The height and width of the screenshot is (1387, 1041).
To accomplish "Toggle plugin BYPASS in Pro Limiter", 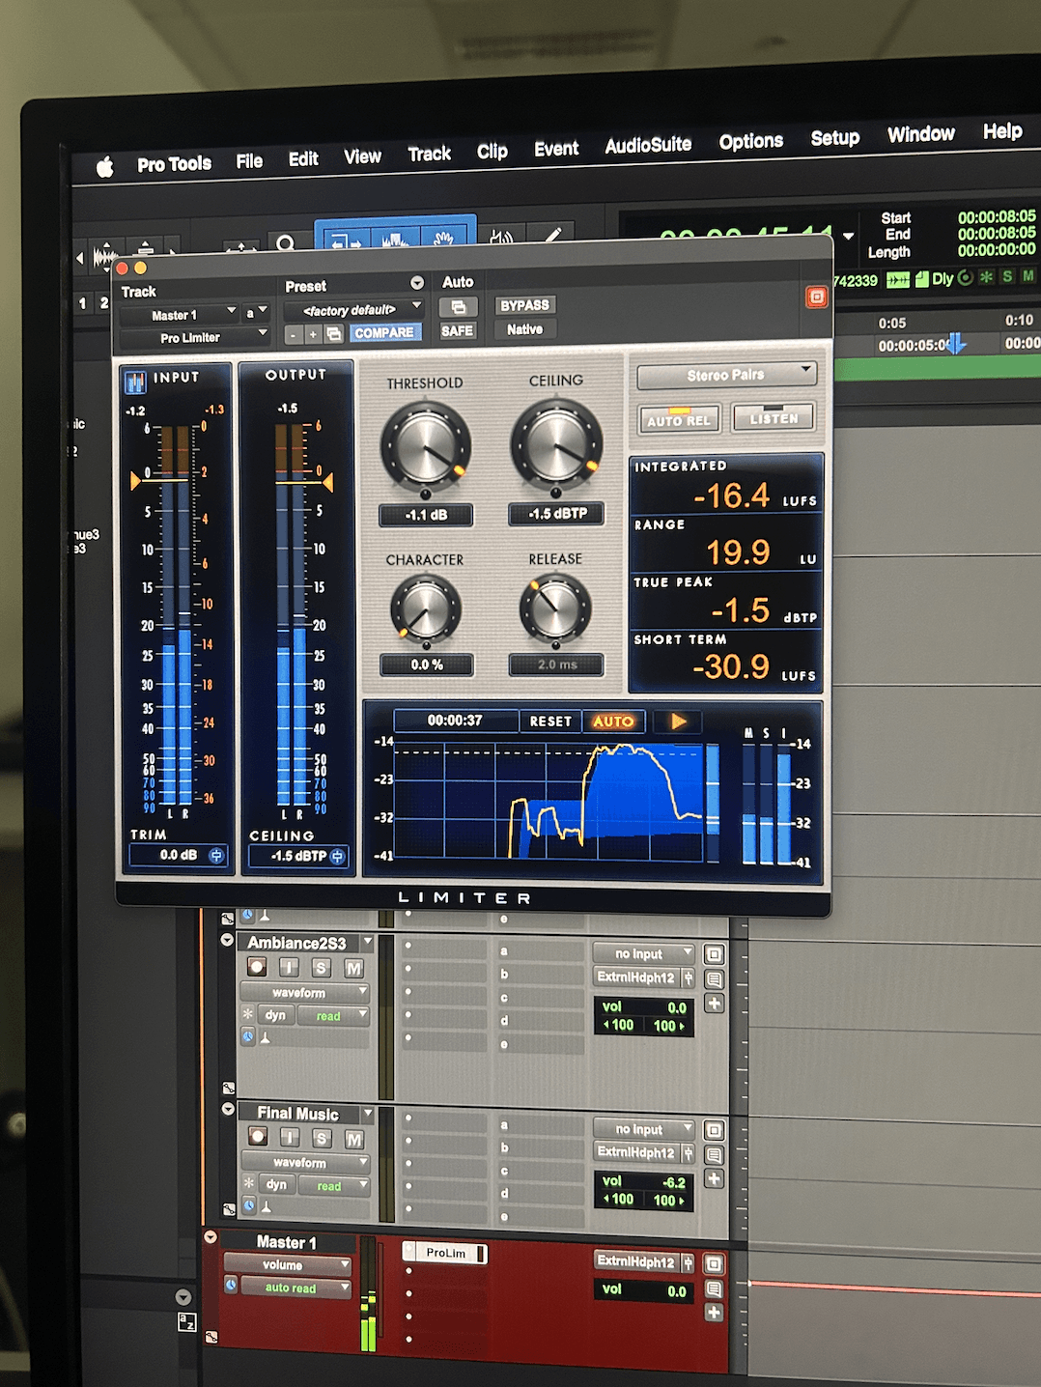I will tap(524, 305).
